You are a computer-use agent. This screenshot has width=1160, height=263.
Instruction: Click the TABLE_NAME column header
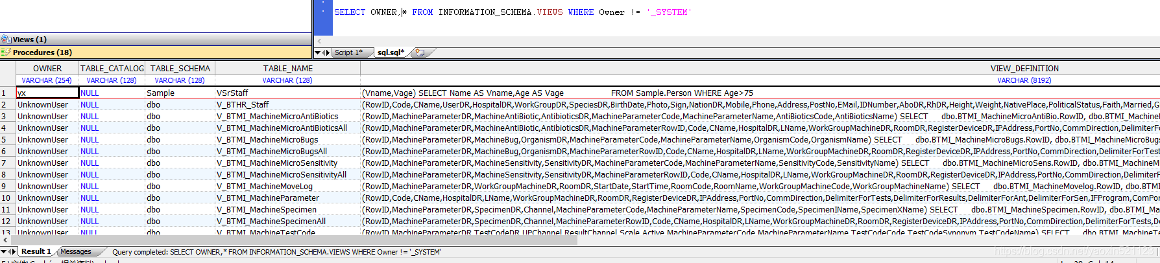[287, 68]
